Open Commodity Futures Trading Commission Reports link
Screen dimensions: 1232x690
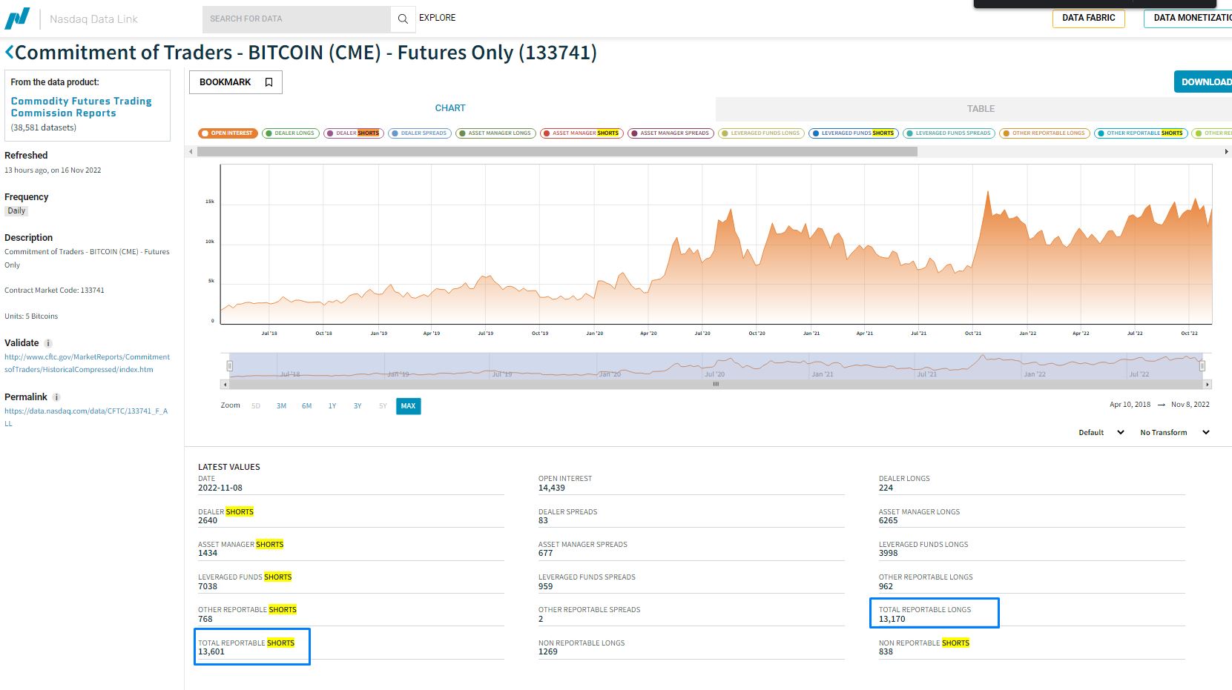coord(81,107)
